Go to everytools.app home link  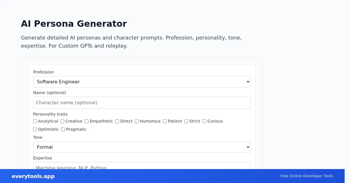pos(33,176)
